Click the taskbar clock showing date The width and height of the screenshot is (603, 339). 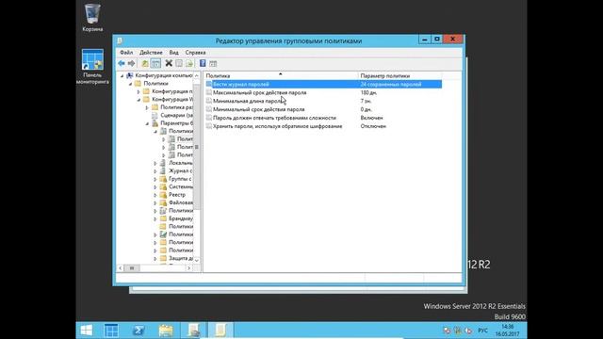click(x=507, y=331)
